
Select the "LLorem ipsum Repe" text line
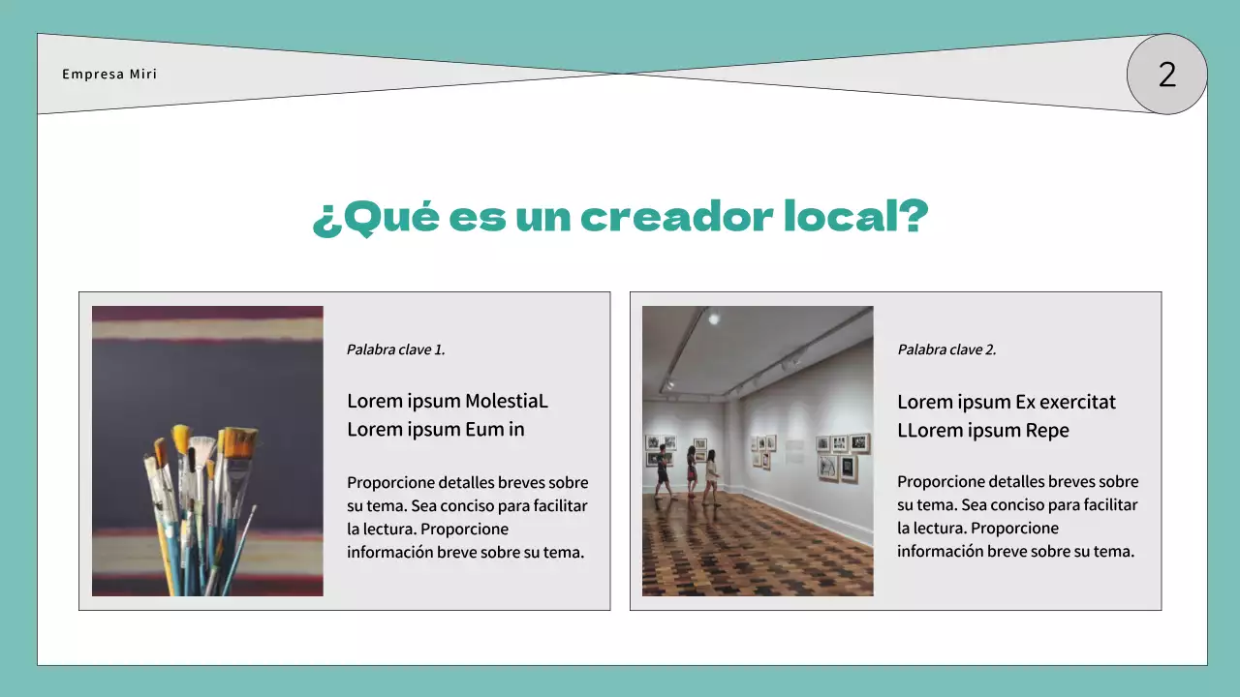click(982, 431)
